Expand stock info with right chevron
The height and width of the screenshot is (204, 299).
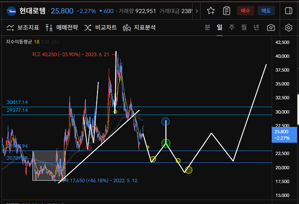point(197,11)
